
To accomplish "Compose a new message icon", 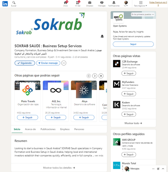I will coord(158,169).
